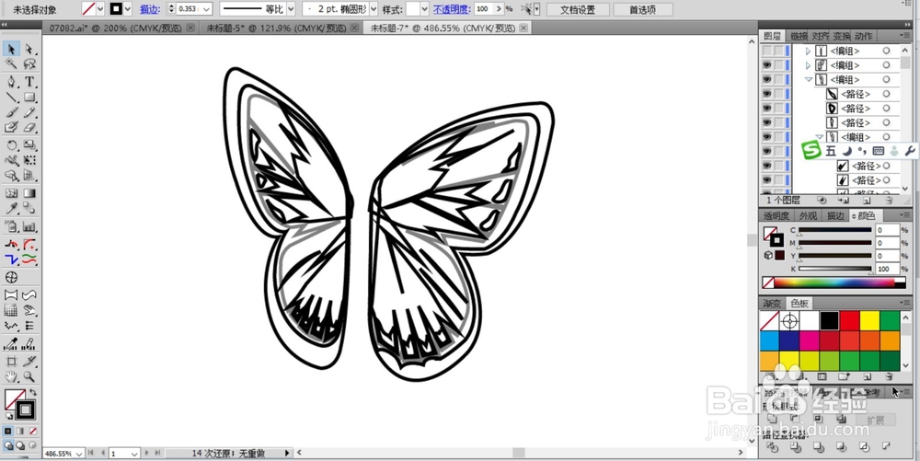Open the fill color dropdown in control bar
This screenshot has height=461, width=920.
[99, 9]
